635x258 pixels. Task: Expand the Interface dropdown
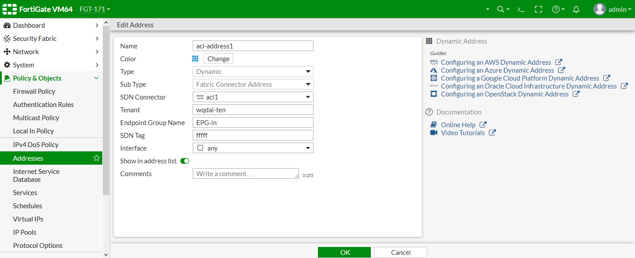pyautogui.click(x=308, y=148)
